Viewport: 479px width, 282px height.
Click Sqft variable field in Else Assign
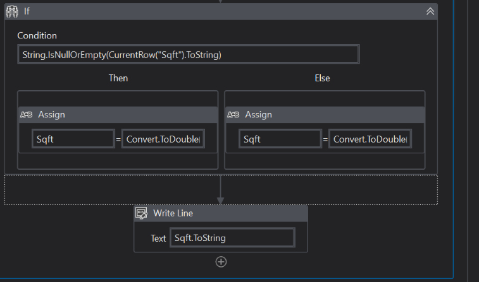tap(280, 139)
